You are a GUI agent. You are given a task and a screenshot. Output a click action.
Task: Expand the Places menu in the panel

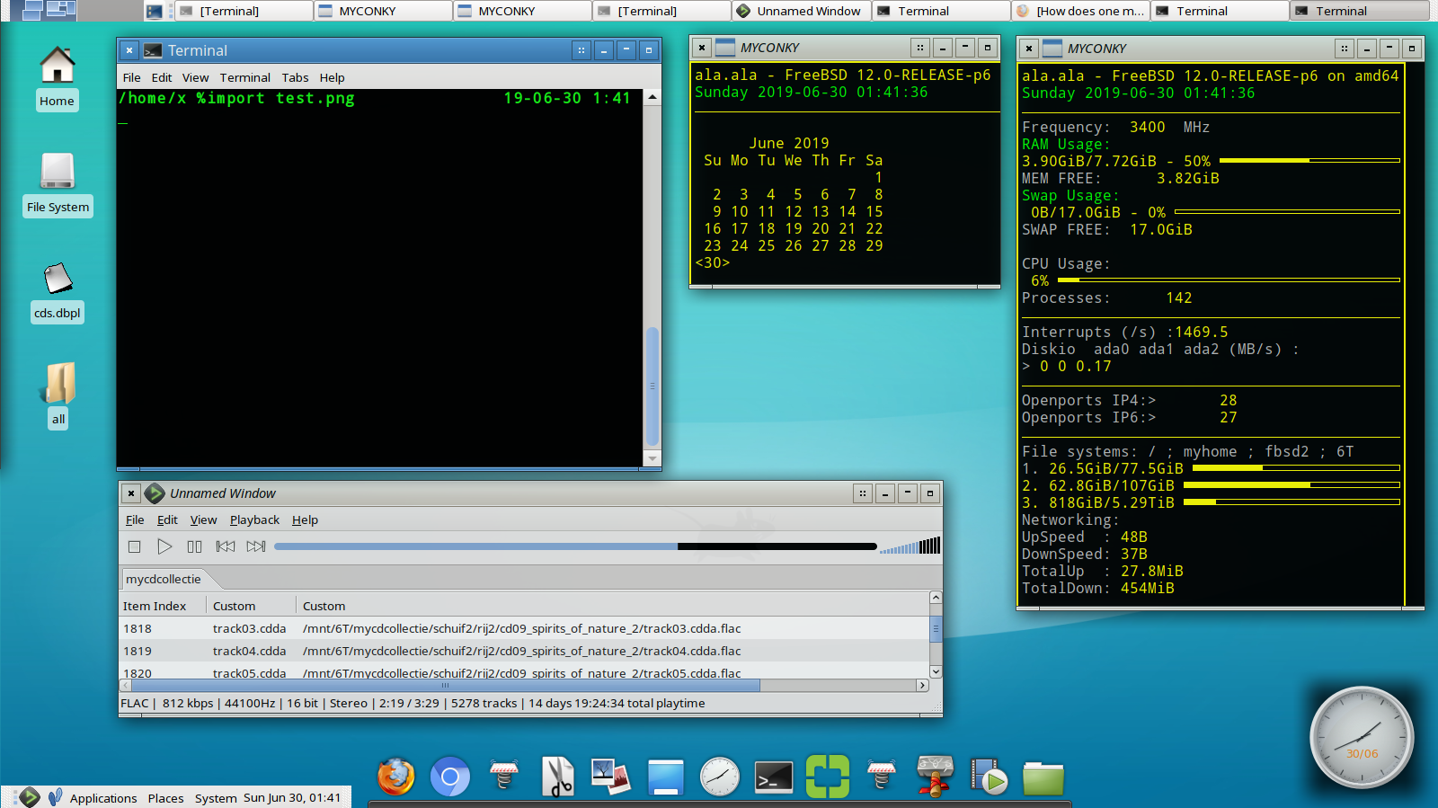pos(165,798)
